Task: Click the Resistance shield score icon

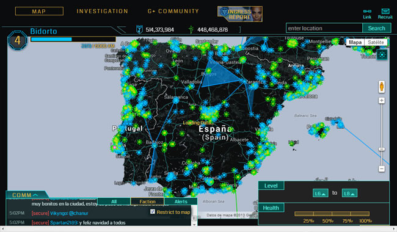Action: tap(139, 29)
